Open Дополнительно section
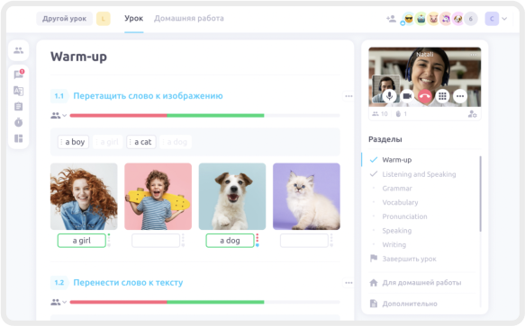The image size is (525, 326). tap(410, 304)
